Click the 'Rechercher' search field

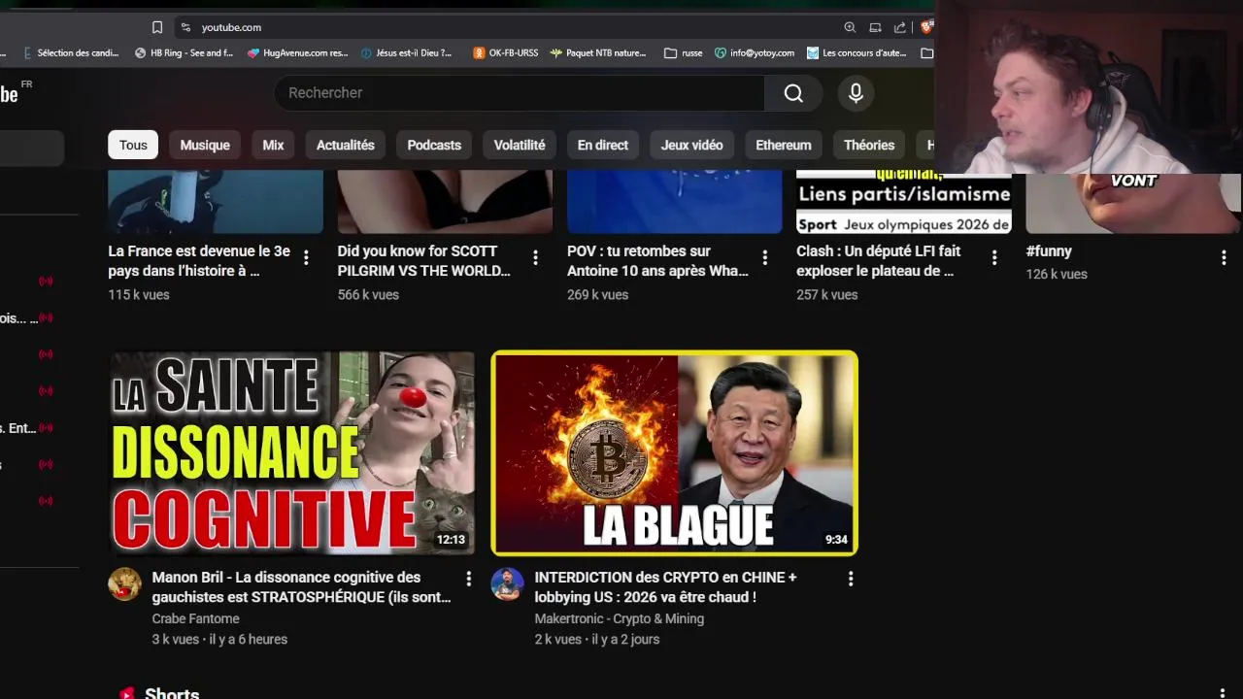pos(520,92)
